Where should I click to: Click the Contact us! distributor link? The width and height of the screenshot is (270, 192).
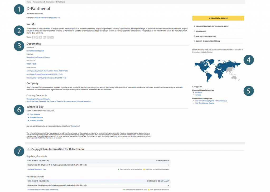point(75,126)
